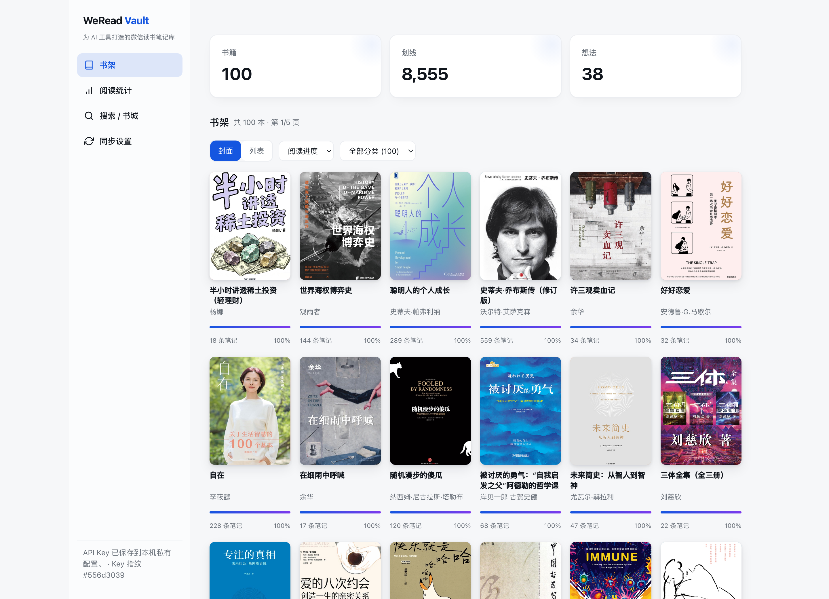829x599 pixels.
Task: Open the 在细雨中呼喊 book cover
Action: 340,411
